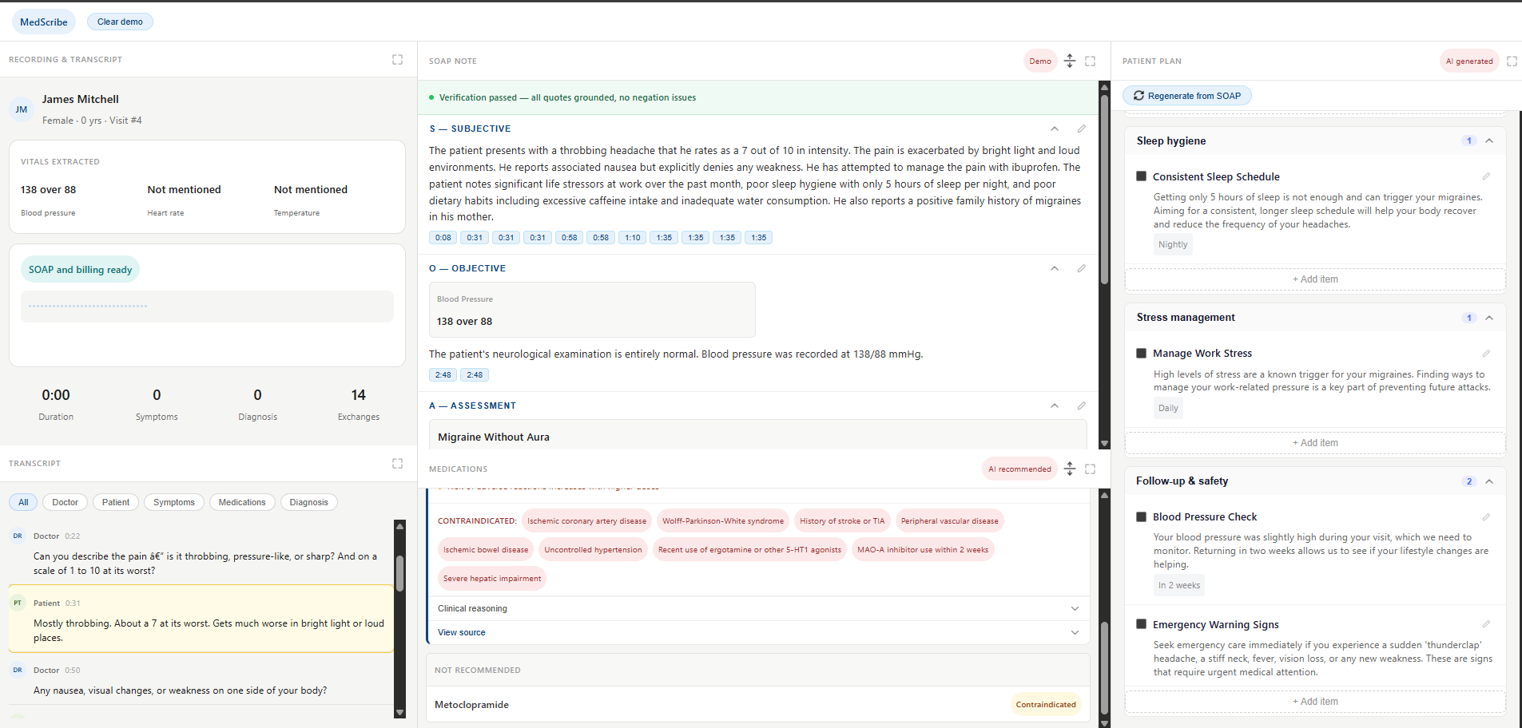Check the Emergency Warning Signs checkbox
Viewport: 1522px width, 728px height.
pyautogui.click(x=1141, y=624)
